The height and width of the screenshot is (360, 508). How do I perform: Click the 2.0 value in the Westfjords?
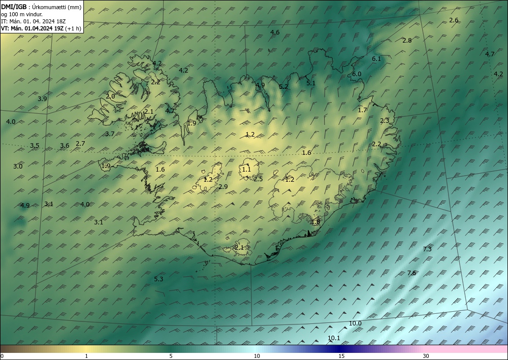(x=110, y=96)
